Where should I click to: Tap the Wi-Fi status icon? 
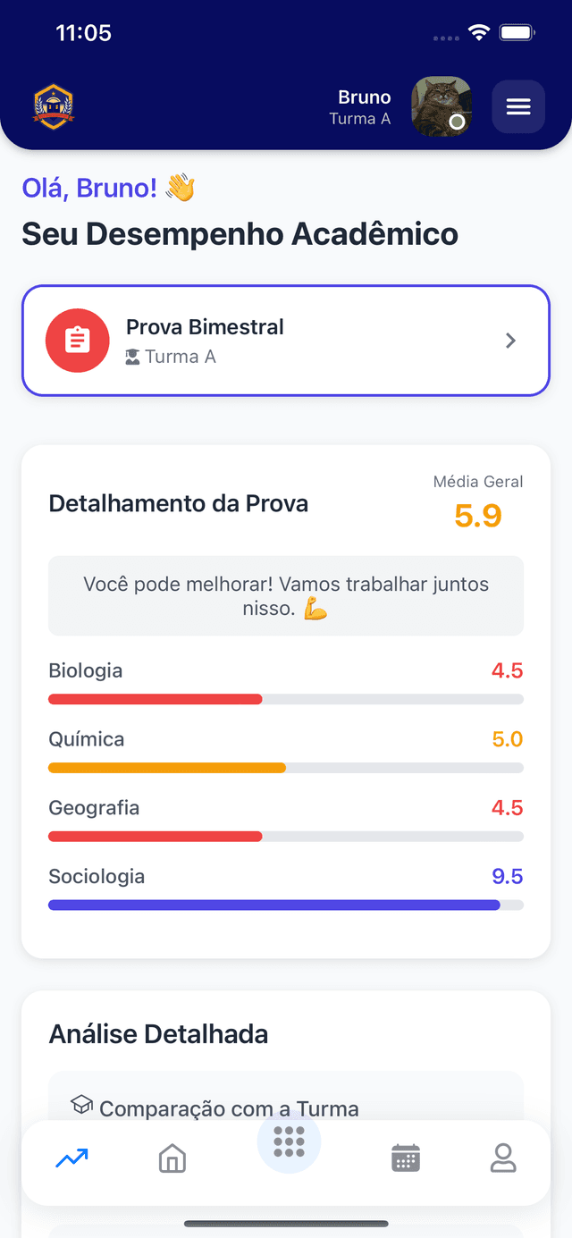coord(479,33)
